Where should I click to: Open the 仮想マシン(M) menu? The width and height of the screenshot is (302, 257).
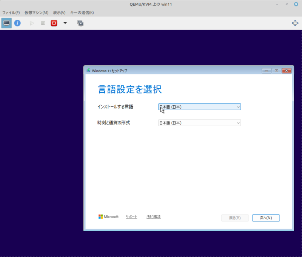pyautogui.click(x=36, y=12)
